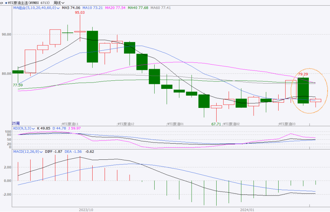Click the 25周 period count label
330x212 pixels.
[x=16, y=123]
